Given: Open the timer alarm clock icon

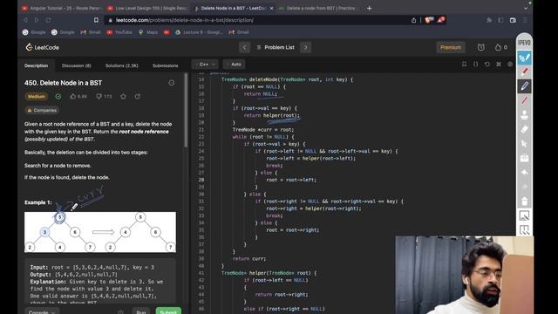Looking at the screenshot, I should click(480, 47).
